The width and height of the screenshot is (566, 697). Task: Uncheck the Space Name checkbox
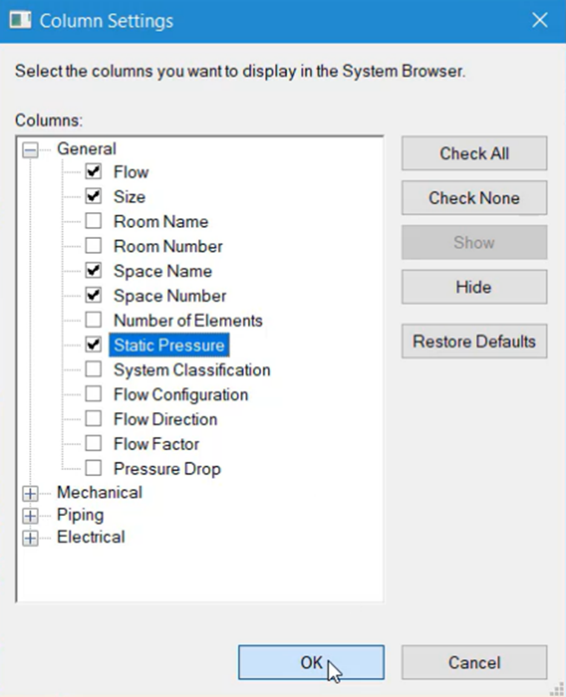94,270
